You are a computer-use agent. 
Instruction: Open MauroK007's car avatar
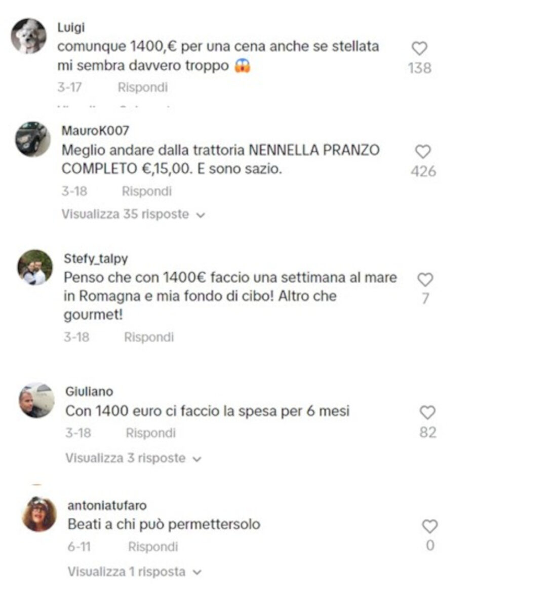click(x=33, y=139)
